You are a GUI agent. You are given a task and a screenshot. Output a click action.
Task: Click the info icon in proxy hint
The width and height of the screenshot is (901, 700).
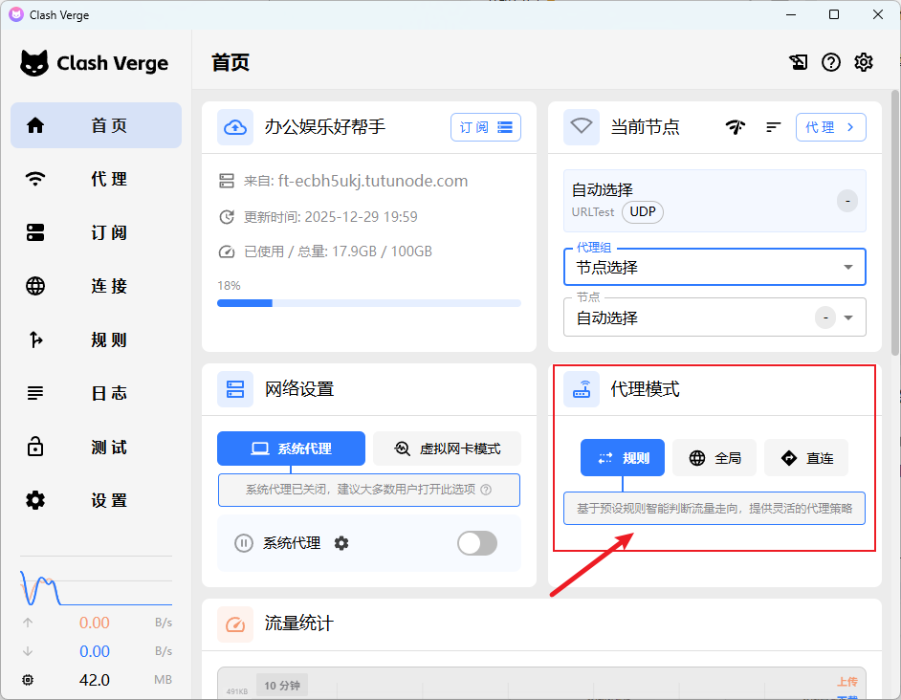click(x=486, y=490)
